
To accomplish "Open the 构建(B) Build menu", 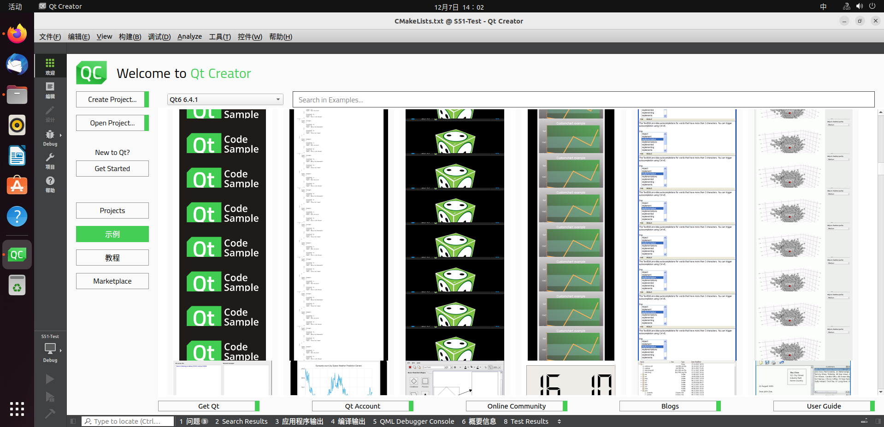I will [x=130, y=37].
